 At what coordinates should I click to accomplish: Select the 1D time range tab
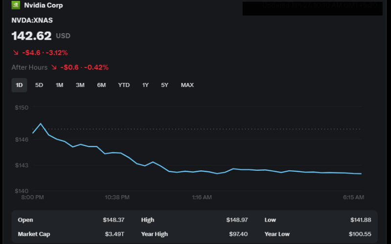(x=19, y=85)
